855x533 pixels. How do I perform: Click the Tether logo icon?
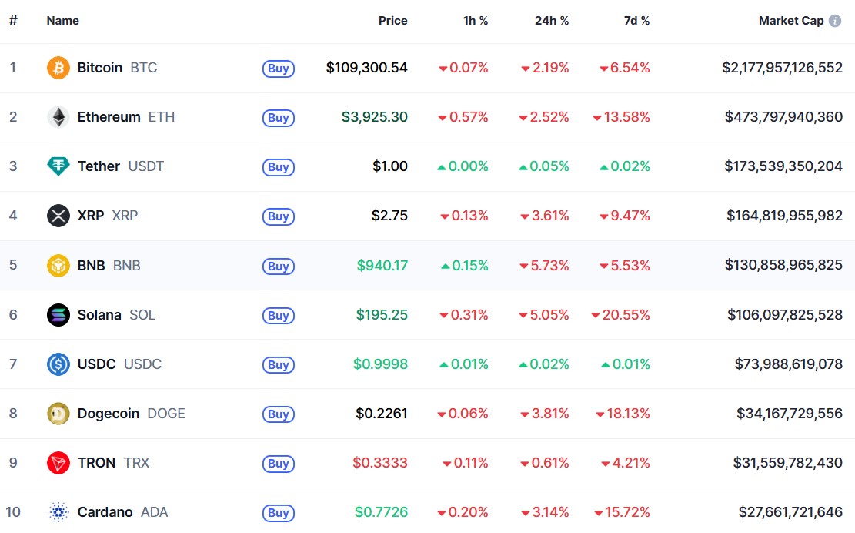coord(58,166)
